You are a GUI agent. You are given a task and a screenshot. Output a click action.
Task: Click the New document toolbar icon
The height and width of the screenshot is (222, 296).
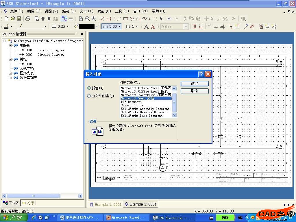(x=6, y=18)
